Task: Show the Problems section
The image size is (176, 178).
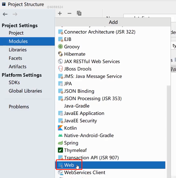Action: (x=19, y=107)
